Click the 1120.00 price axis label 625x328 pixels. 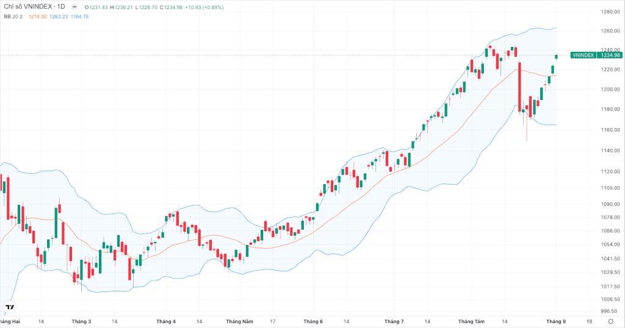point(610,171)
